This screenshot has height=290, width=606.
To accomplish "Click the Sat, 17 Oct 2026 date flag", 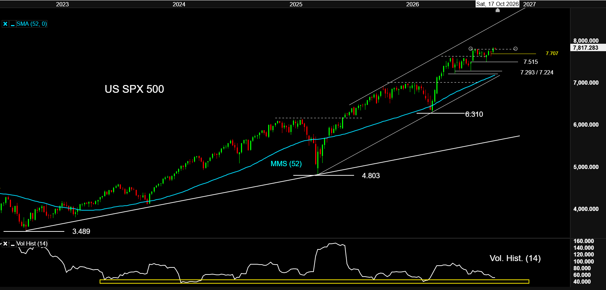I will click(498, 4).
